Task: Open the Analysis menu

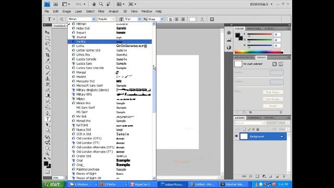Action: pos(113,11)
